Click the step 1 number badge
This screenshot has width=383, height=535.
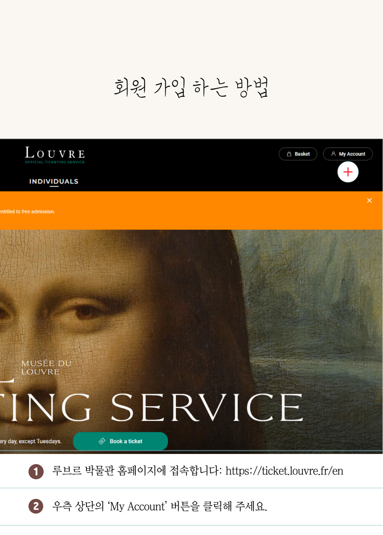click(x=36, y=472)
